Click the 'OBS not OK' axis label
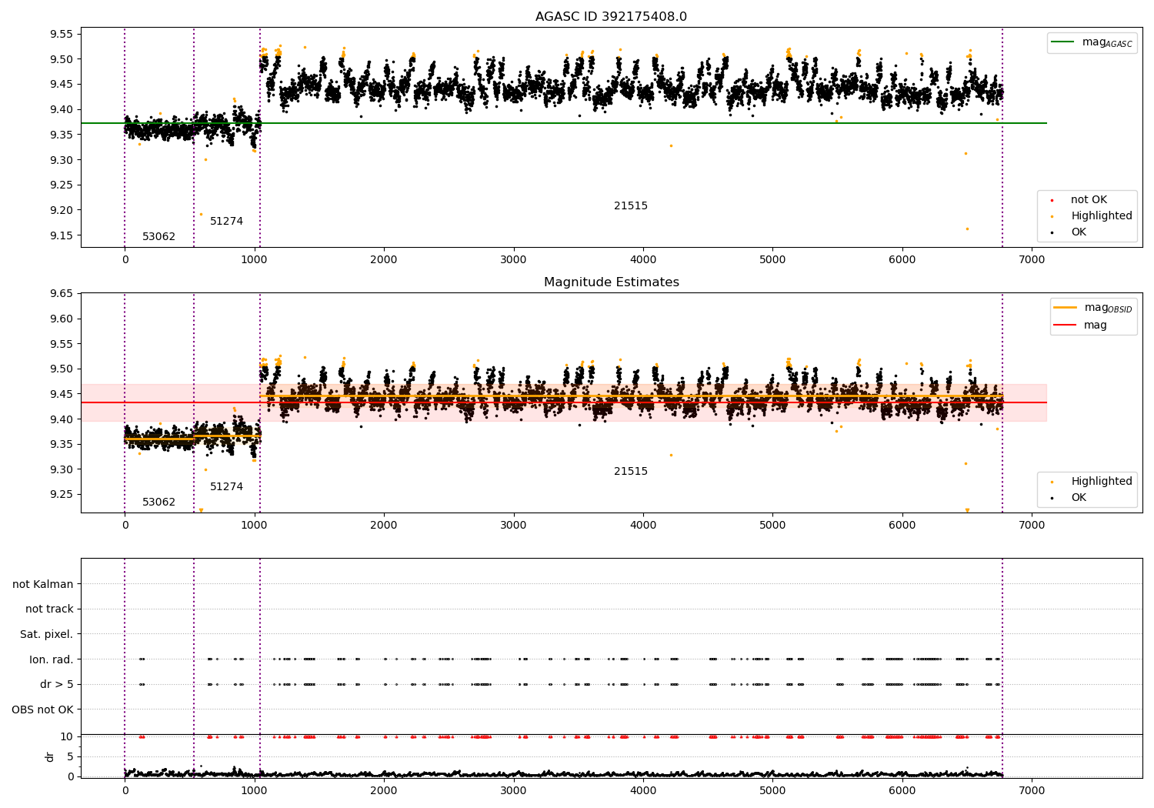 tap(43, 710)
